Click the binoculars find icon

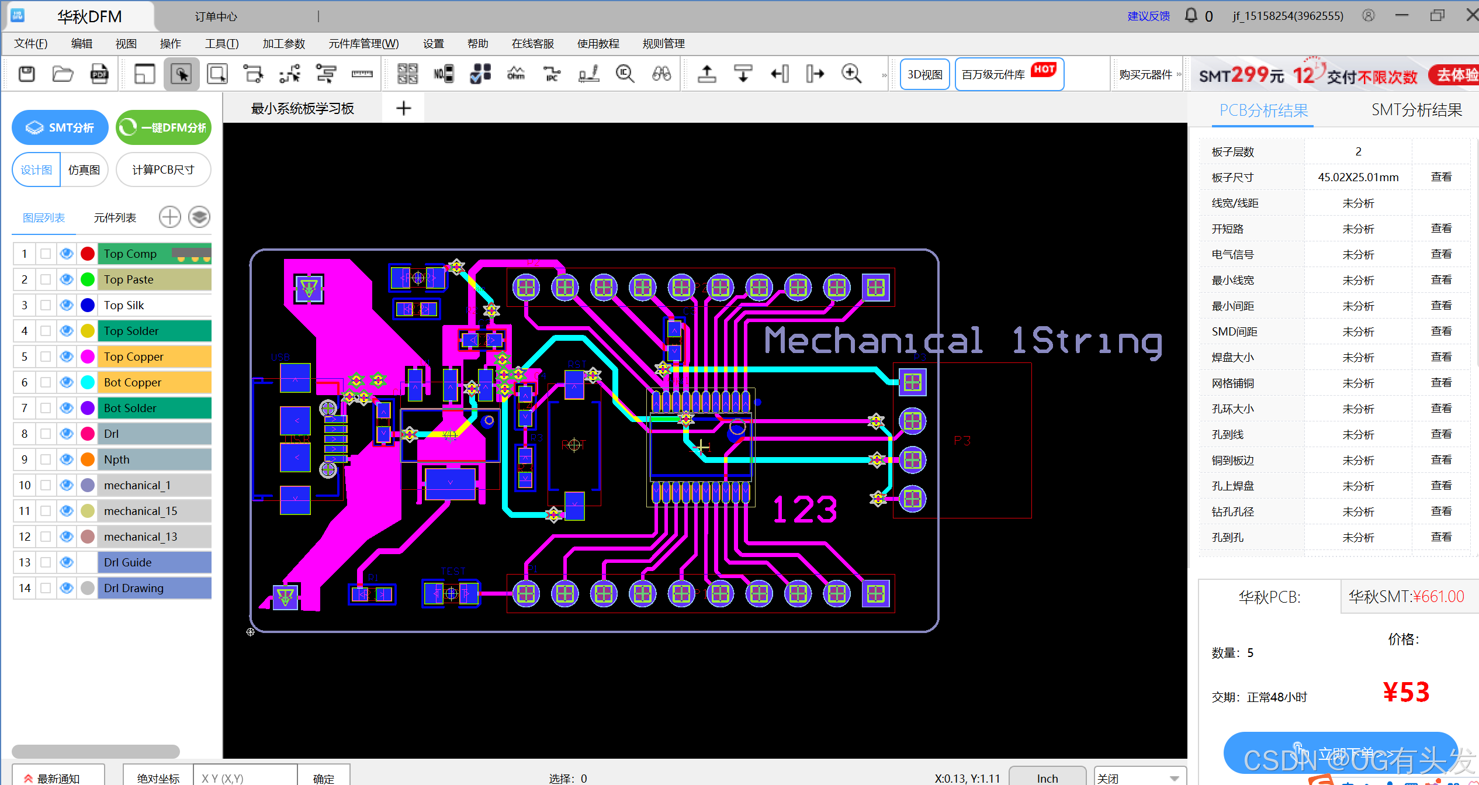661,74
